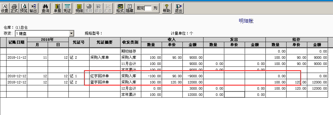
Task: Open the 查询 search binoculars icon
Action: (45, 8)
